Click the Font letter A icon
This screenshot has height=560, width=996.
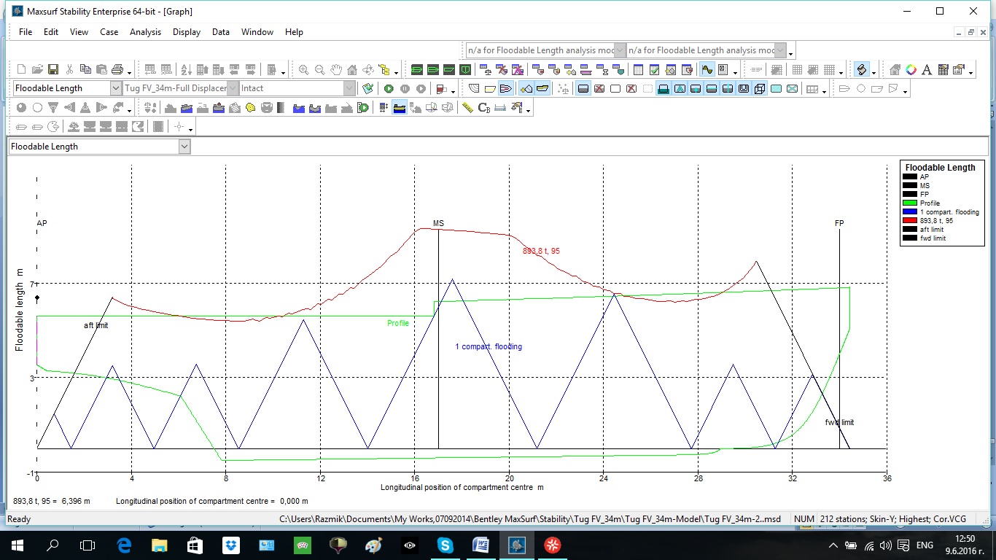click(927, 70)
